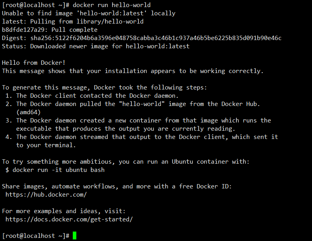This screenshot has width=312, height=241.
Task: Click the green terminal cursor block
Action: click(x=74, y=236)
